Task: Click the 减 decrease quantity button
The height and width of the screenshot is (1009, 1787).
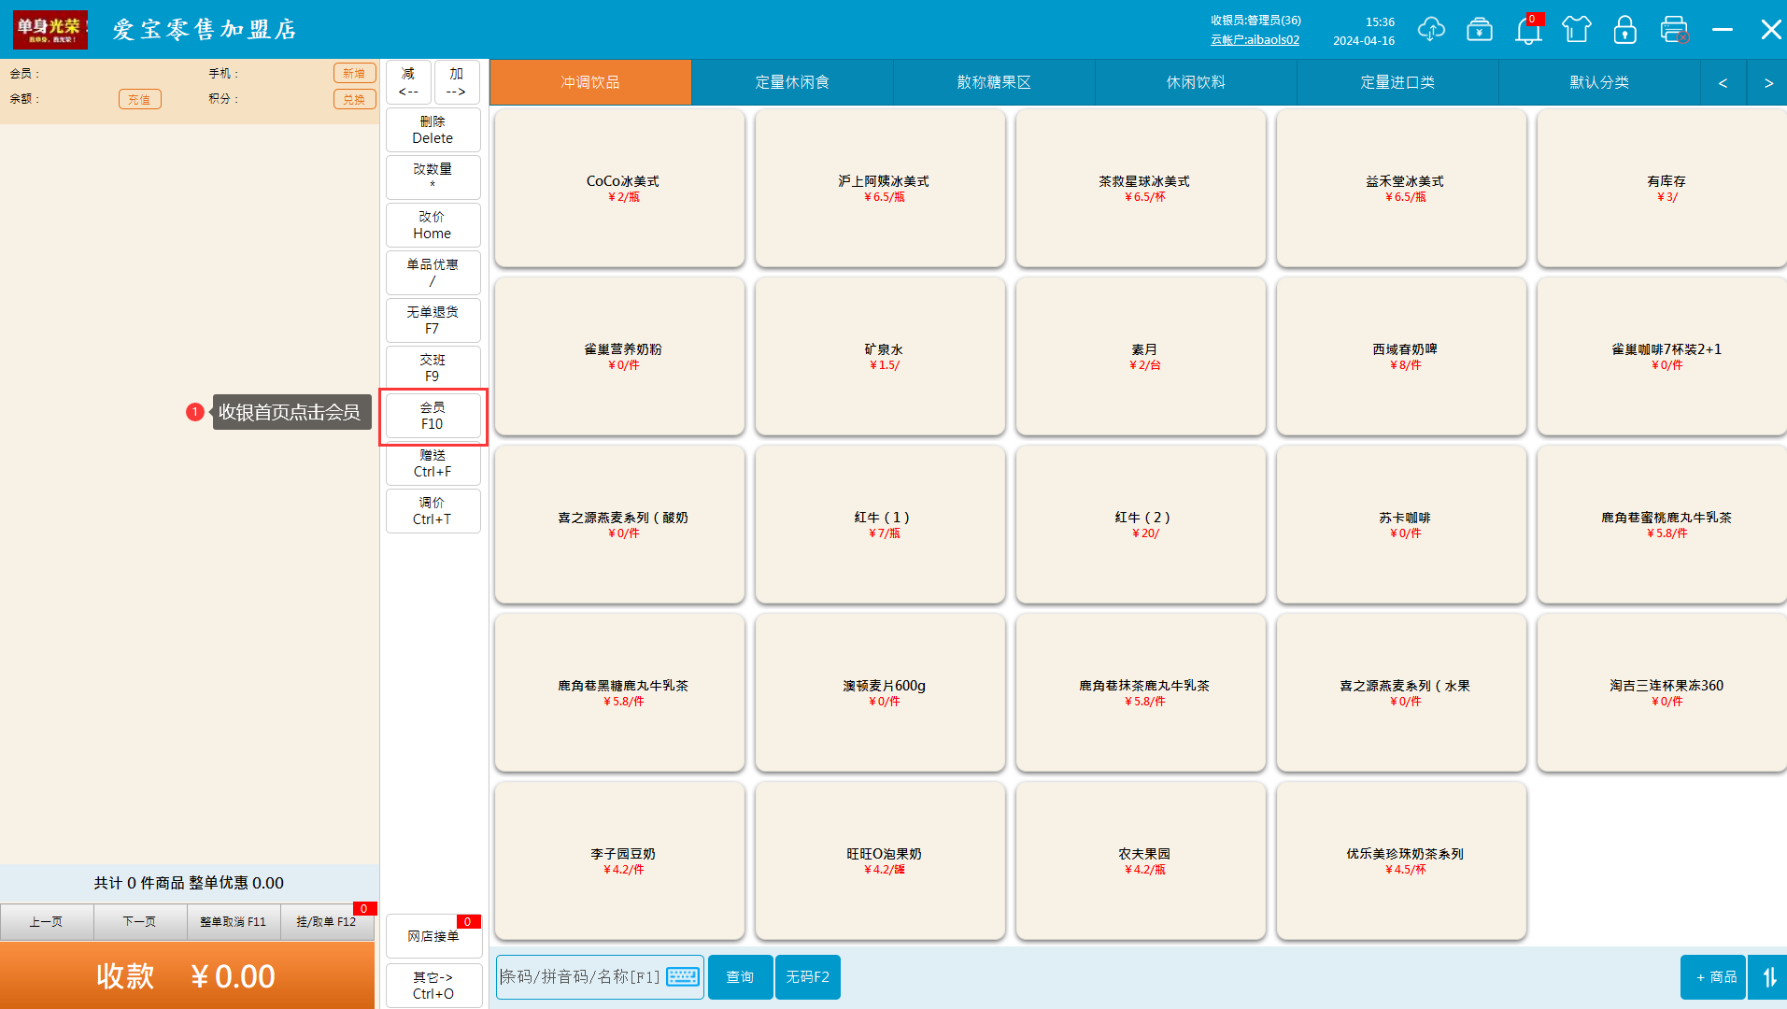Action: click(x=408, y=82)
